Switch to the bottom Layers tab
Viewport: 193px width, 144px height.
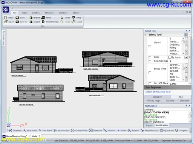(149, 125)
